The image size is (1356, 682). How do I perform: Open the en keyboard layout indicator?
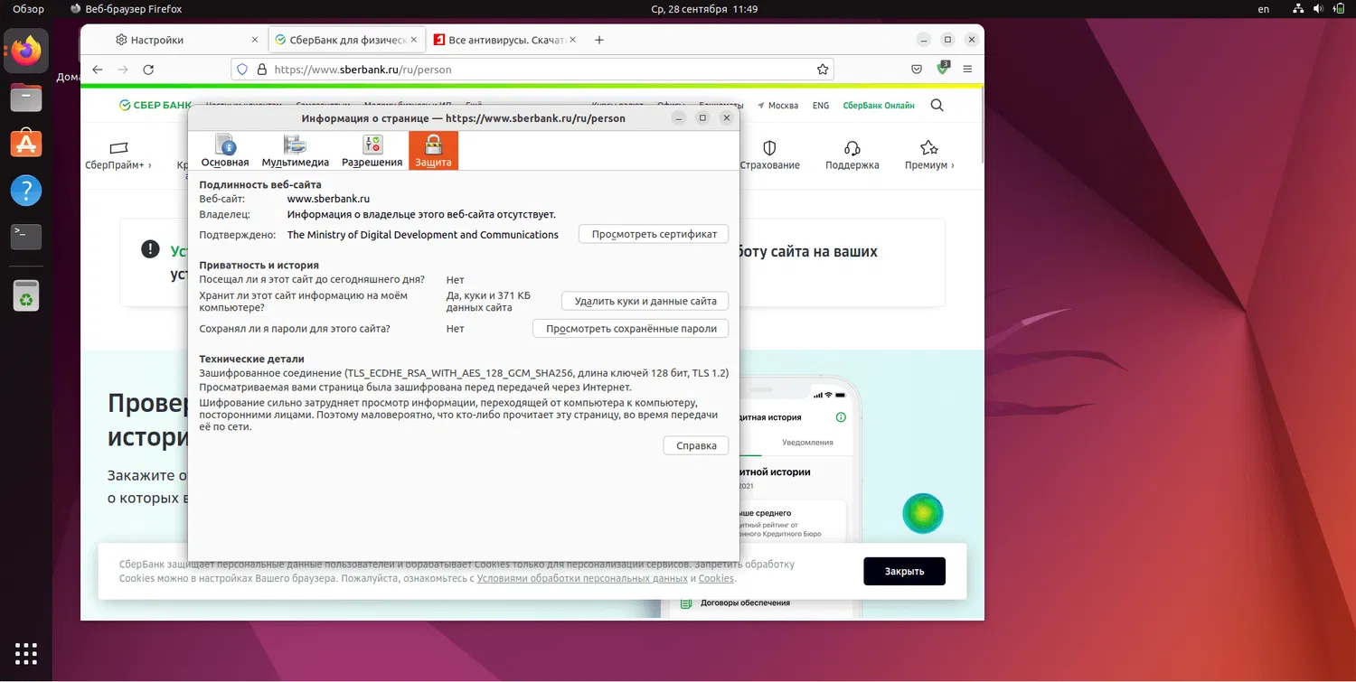point(1264,9)
